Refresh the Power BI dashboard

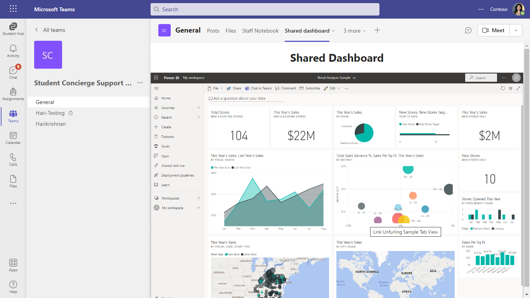[x=503, y=88]
